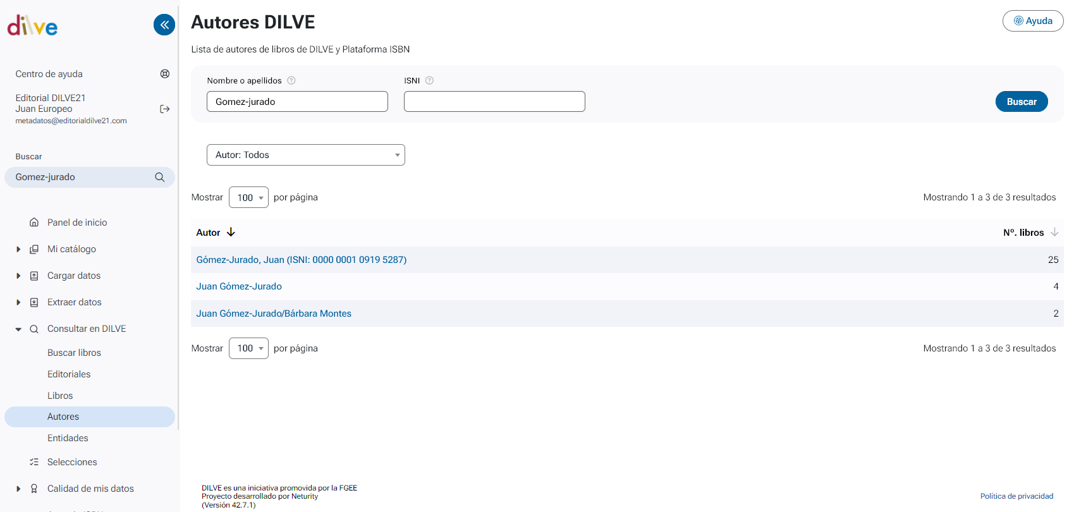Expand the Mi catálogo menu
1074x512 pixels.
(x=18, y=250)
